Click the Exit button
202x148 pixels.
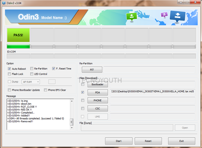click(181, 141)
